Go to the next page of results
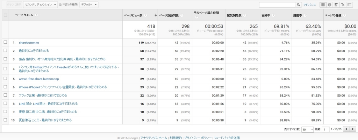The height and width of the screenshot is (140, 358). (353, 129)
